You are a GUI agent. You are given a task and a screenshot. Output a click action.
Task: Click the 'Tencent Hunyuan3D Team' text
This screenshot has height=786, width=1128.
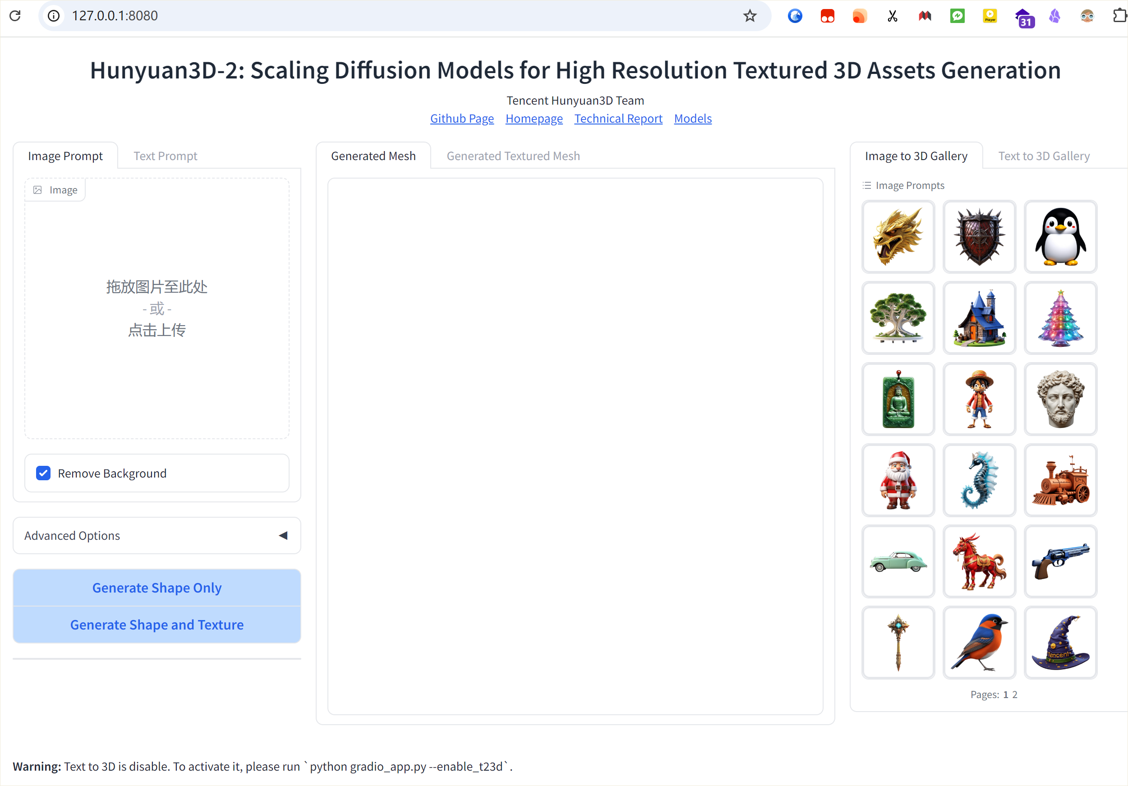point(575,100)
